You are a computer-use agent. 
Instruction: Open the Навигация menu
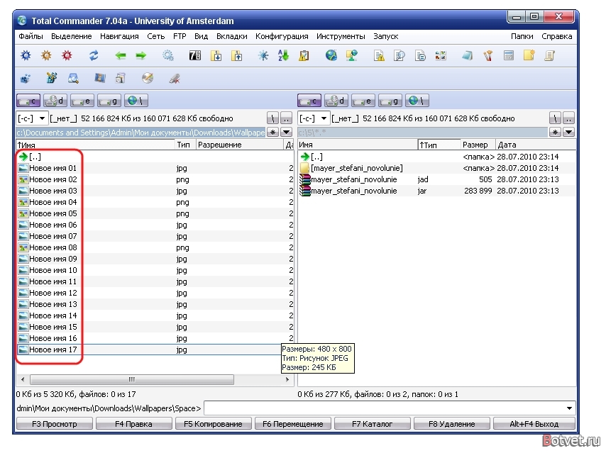click(x=119, y=36)
